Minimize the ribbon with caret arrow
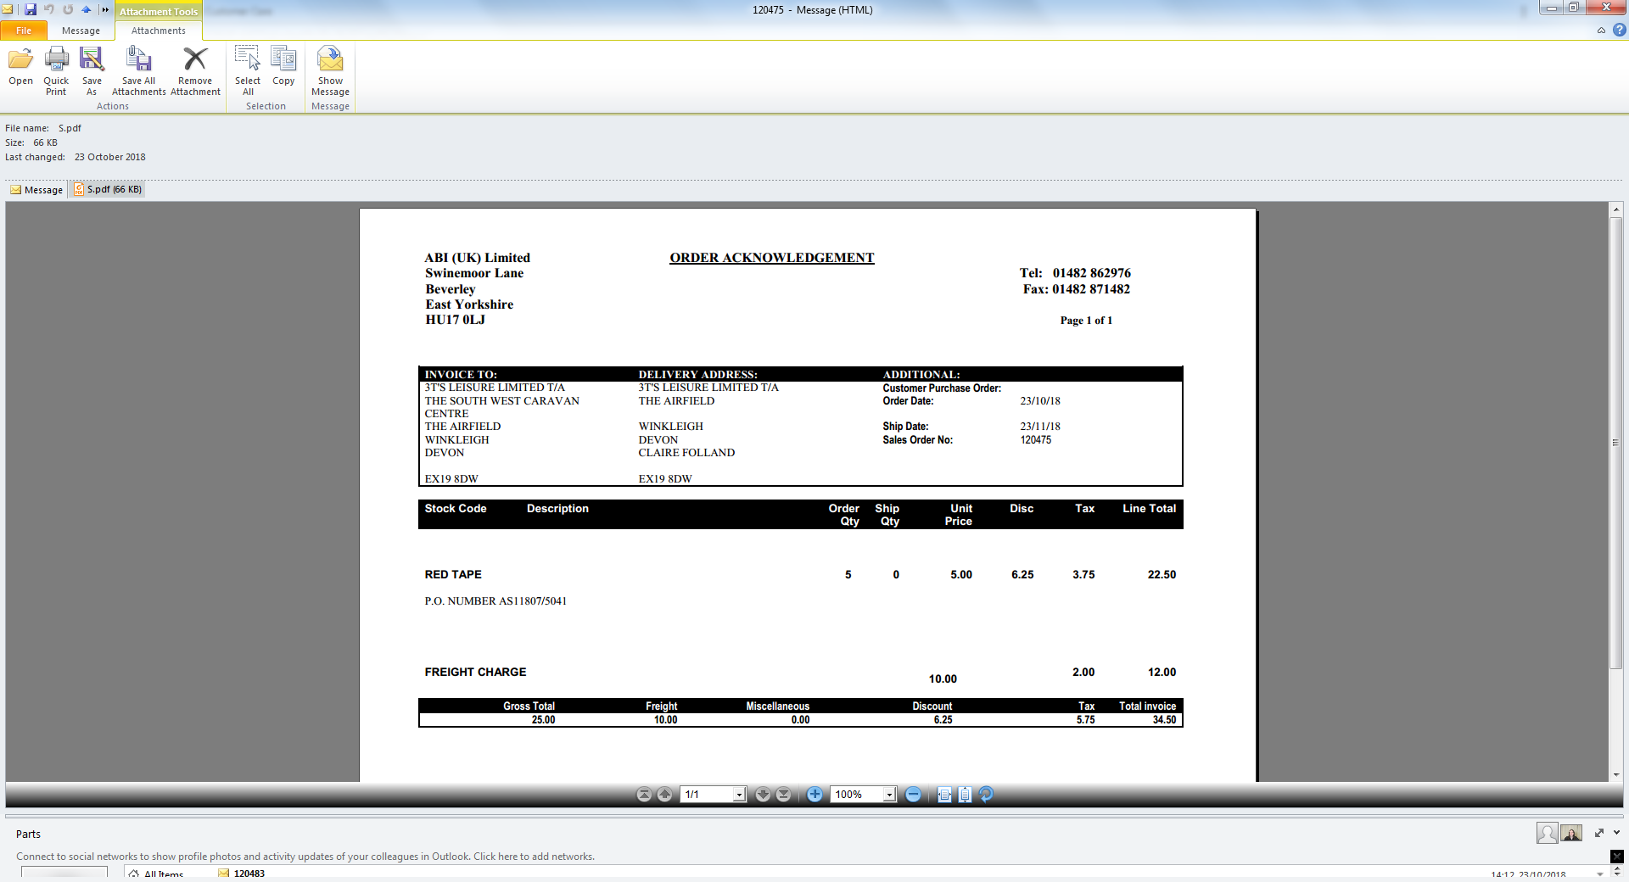Image resolution: width=1629 pixels, height=882 pixels. (x=1601, y=31)
